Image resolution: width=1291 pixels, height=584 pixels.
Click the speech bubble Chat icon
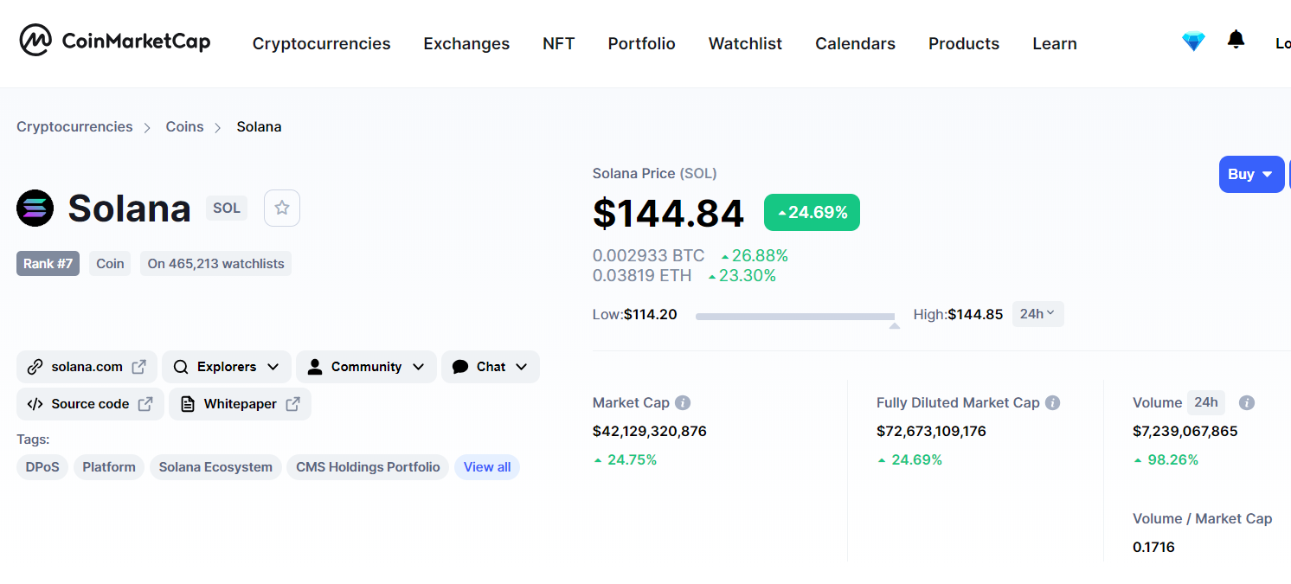click(460, 367)
